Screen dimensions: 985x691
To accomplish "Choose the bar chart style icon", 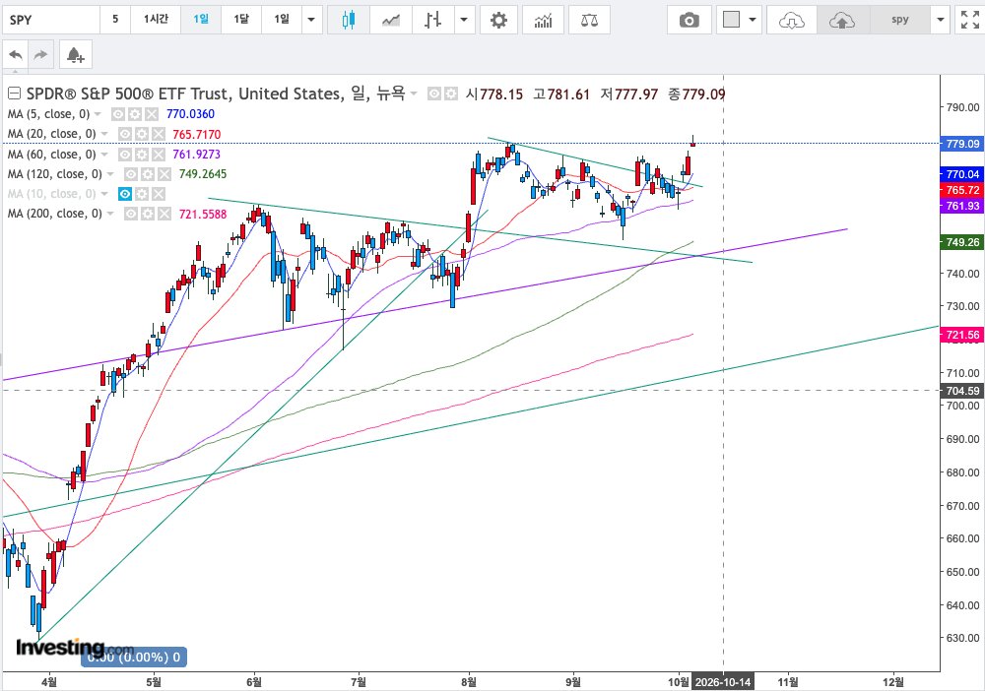I will pos(432,20).
